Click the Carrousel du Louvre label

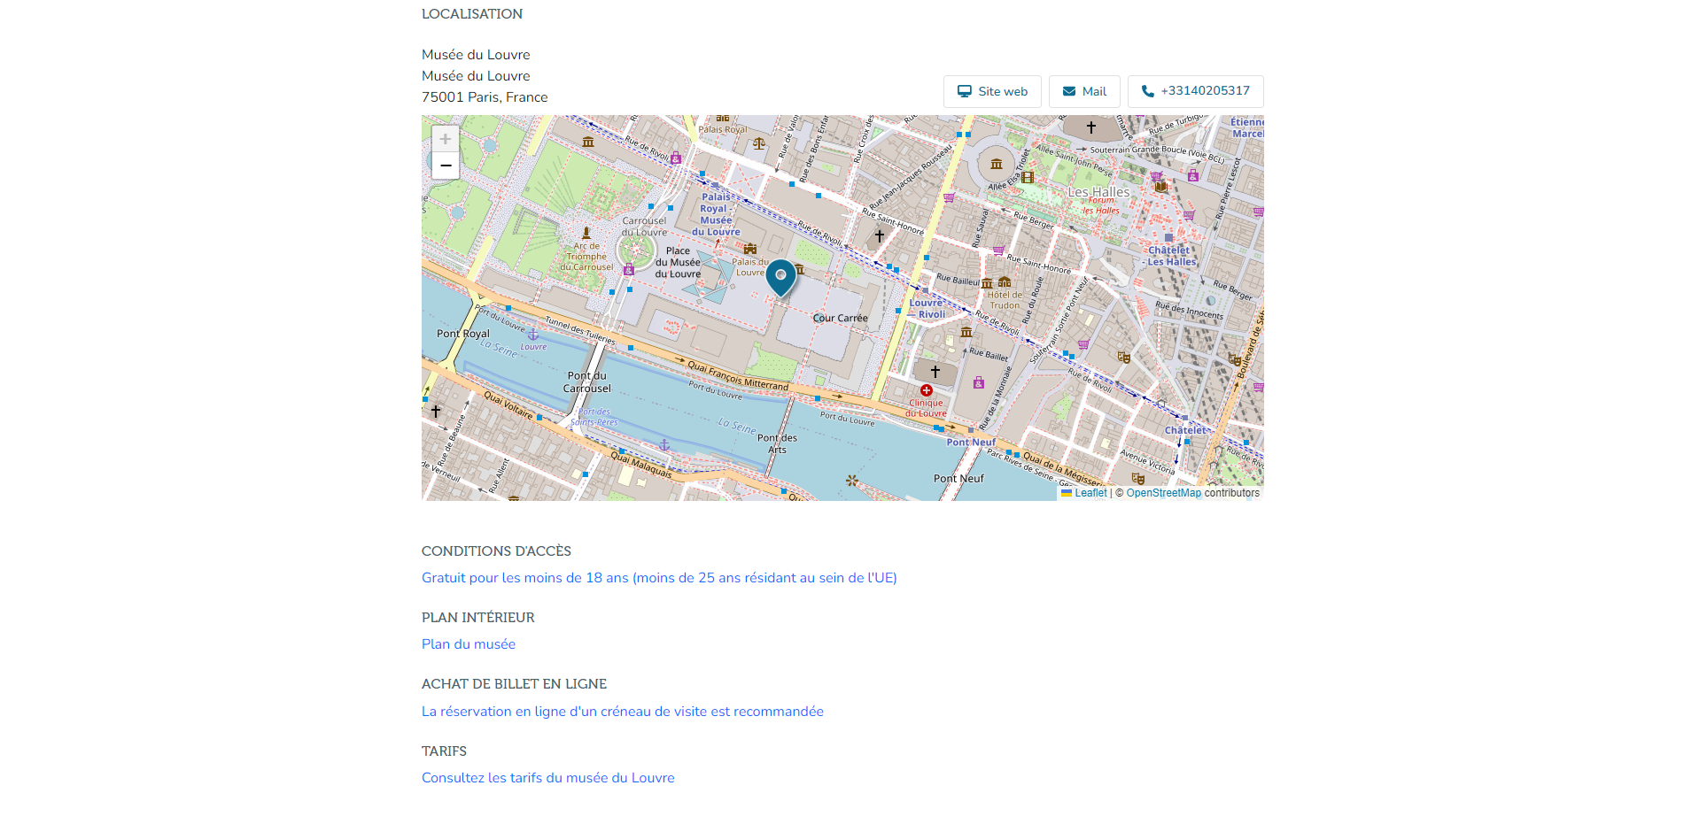click(x=644, y=227)
